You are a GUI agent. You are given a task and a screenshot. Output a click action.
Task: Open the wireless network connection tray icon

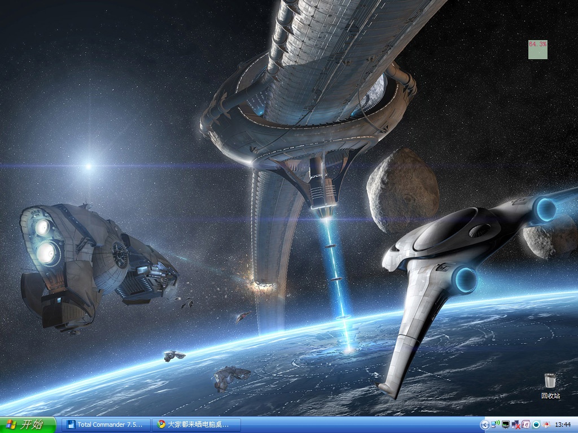[496, 424]
